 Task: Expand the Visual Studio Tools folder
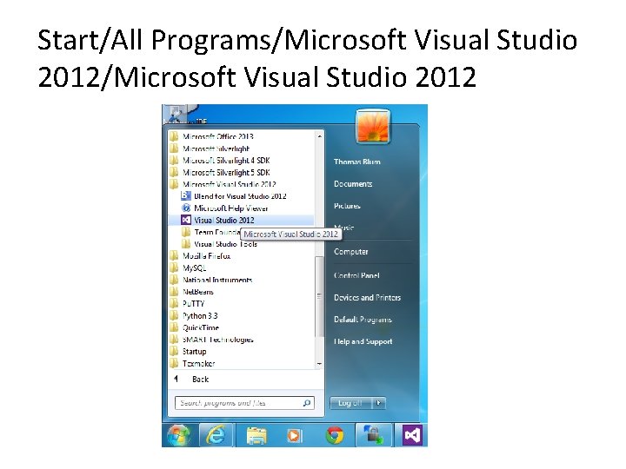coord(219,244)
